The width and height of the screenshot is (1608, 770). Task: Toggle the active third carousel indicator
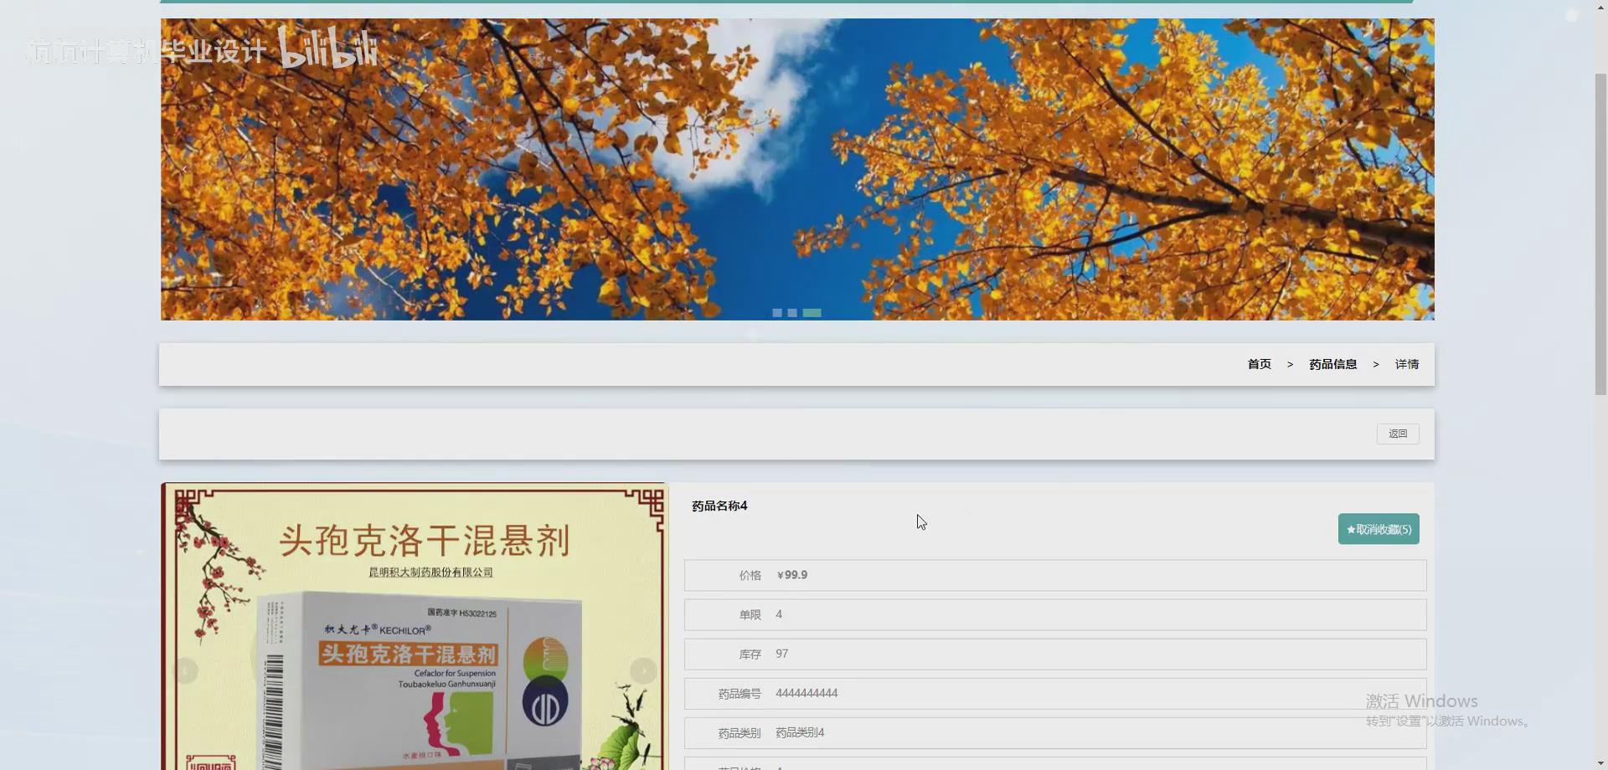point(812,312)
